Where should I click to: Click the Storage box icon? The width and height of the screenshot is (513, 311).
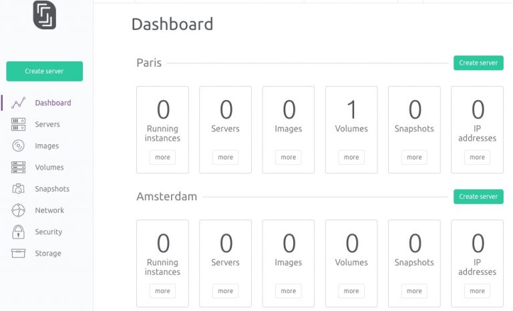tap(18, 253)
